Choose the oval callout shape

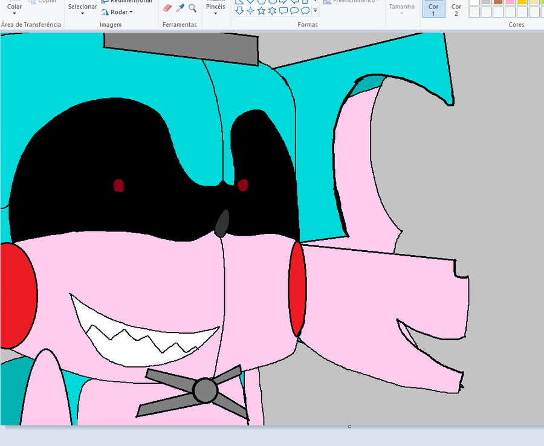click(x=294, y=11)
